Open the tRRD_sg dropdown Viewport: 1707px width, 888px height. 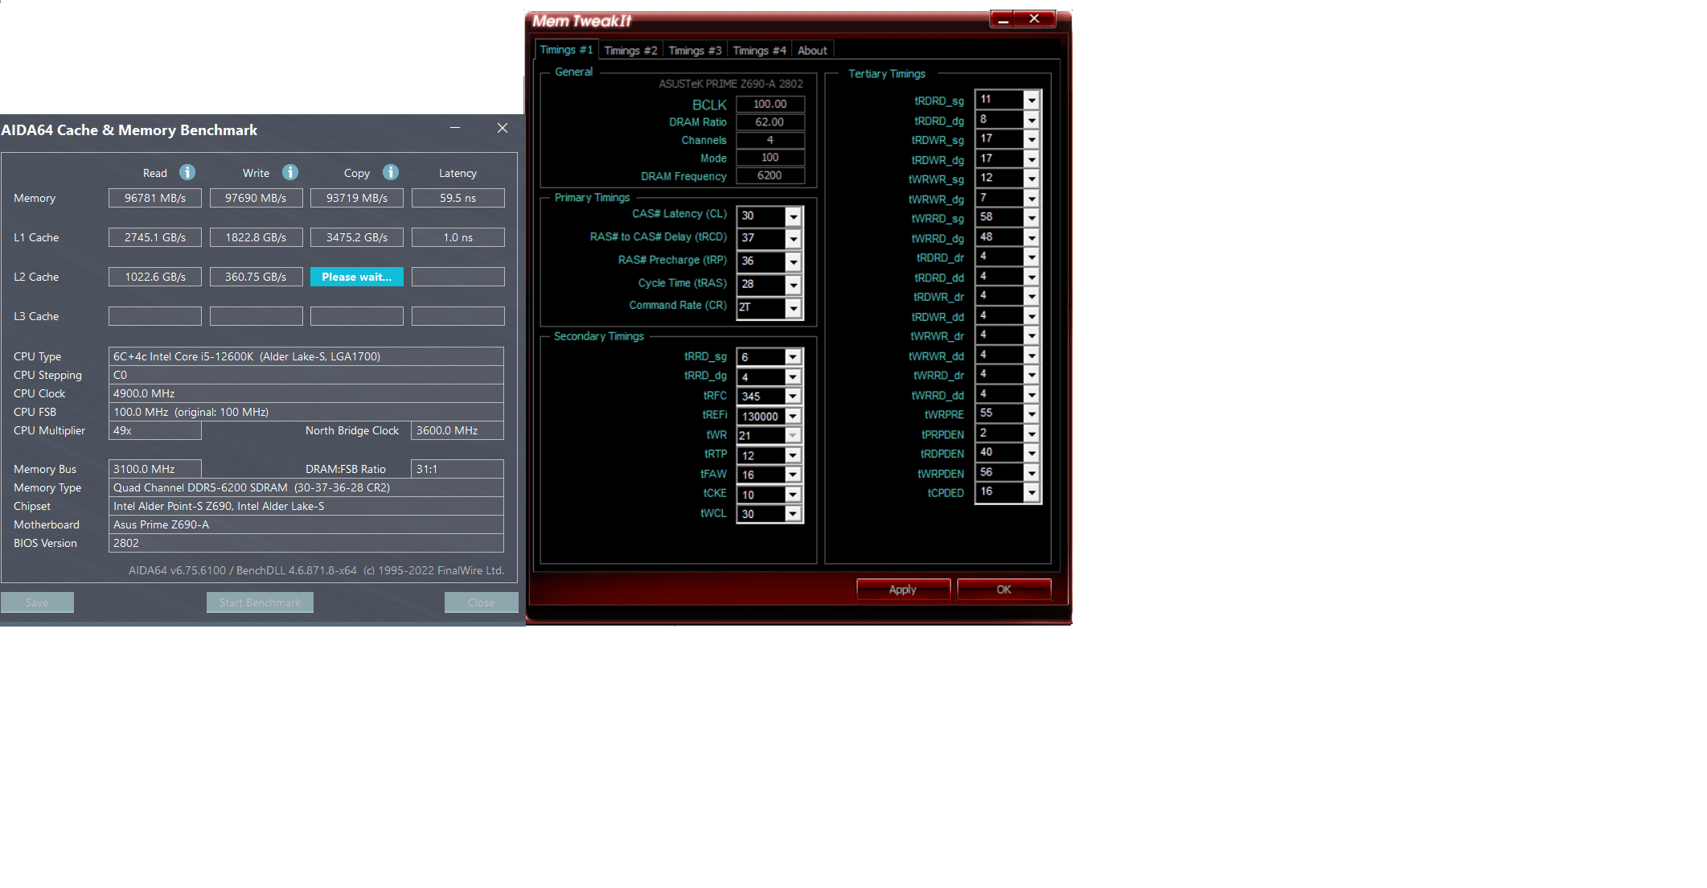tap(793, 357)
